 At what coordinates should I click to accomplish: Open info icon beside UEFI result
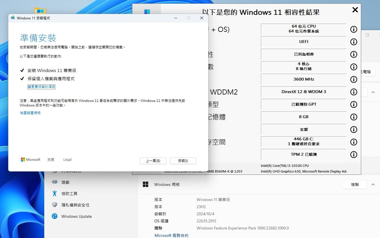point(354,42)
